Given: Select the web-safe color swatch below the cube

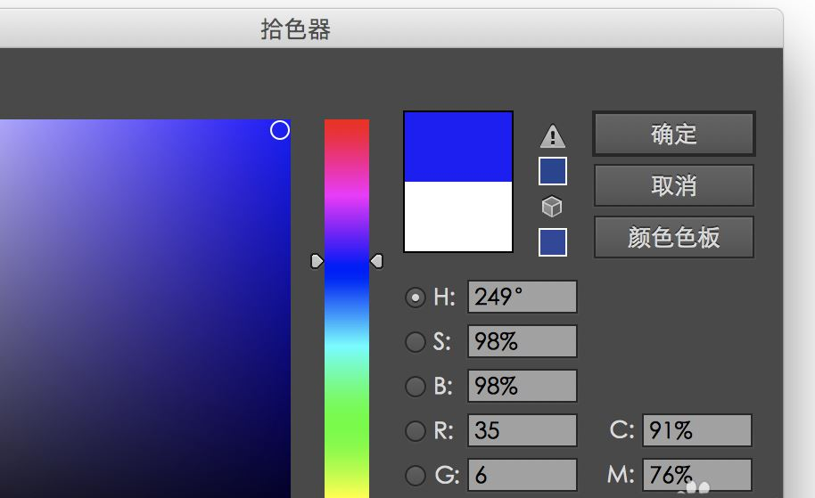Looking at the screenshot, I should [x=553, y=242].
